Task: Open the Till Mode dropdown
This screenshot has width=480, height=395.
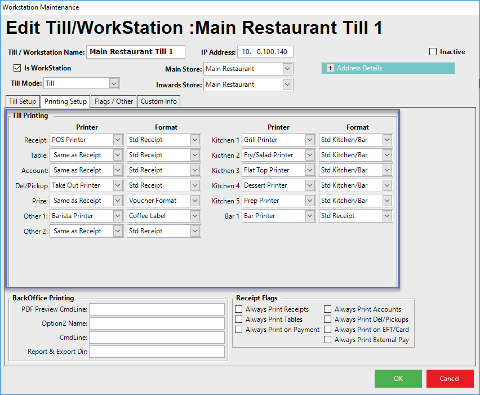Action: point(114,83)
